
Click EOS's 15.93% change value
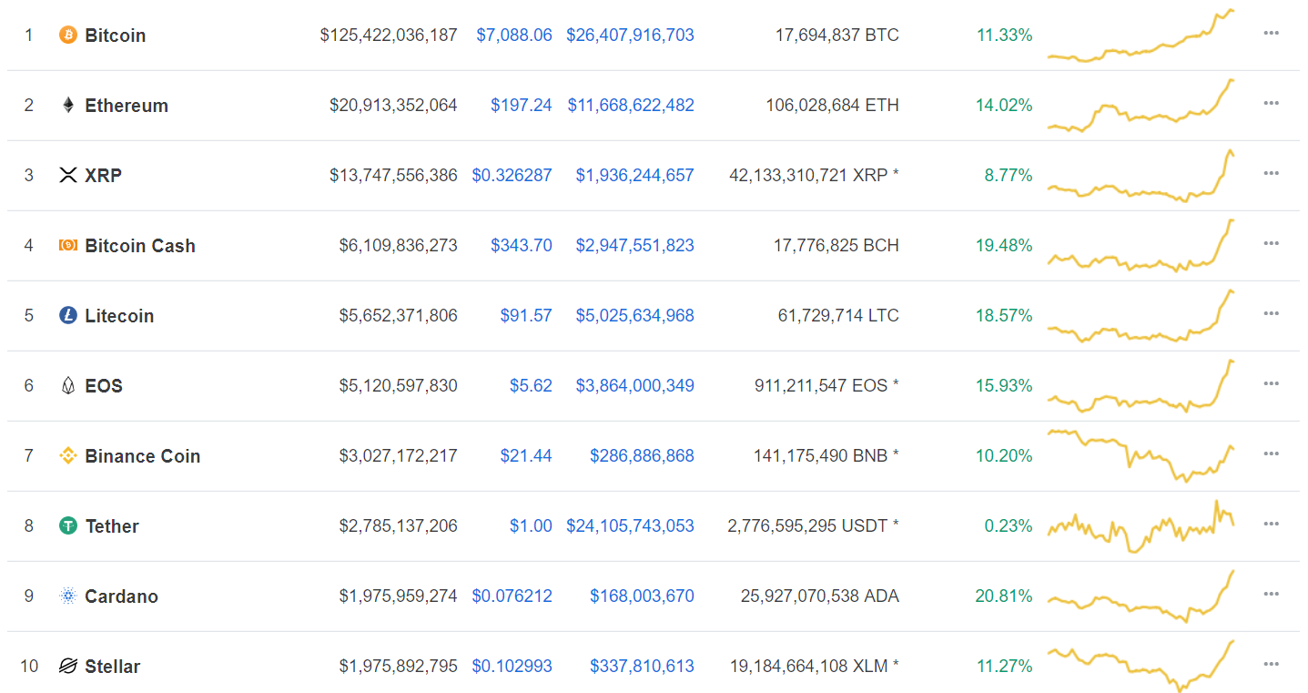point(1004,385)
